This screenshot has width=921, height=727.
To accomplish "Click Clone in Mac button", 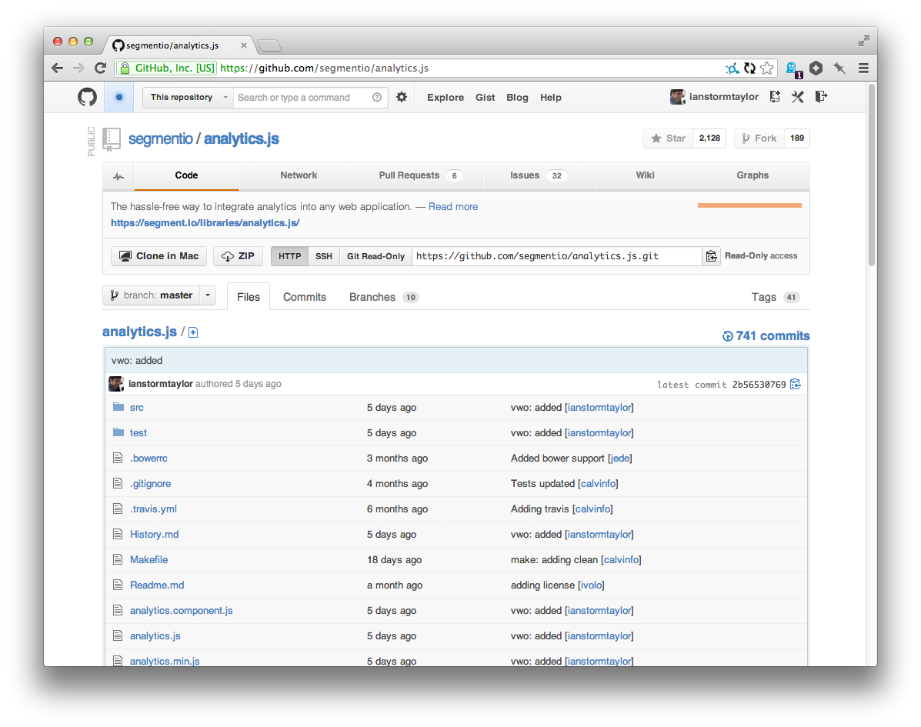I will pos(159,256).
